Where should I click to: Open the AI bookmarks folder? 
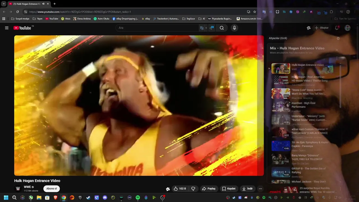201,19
